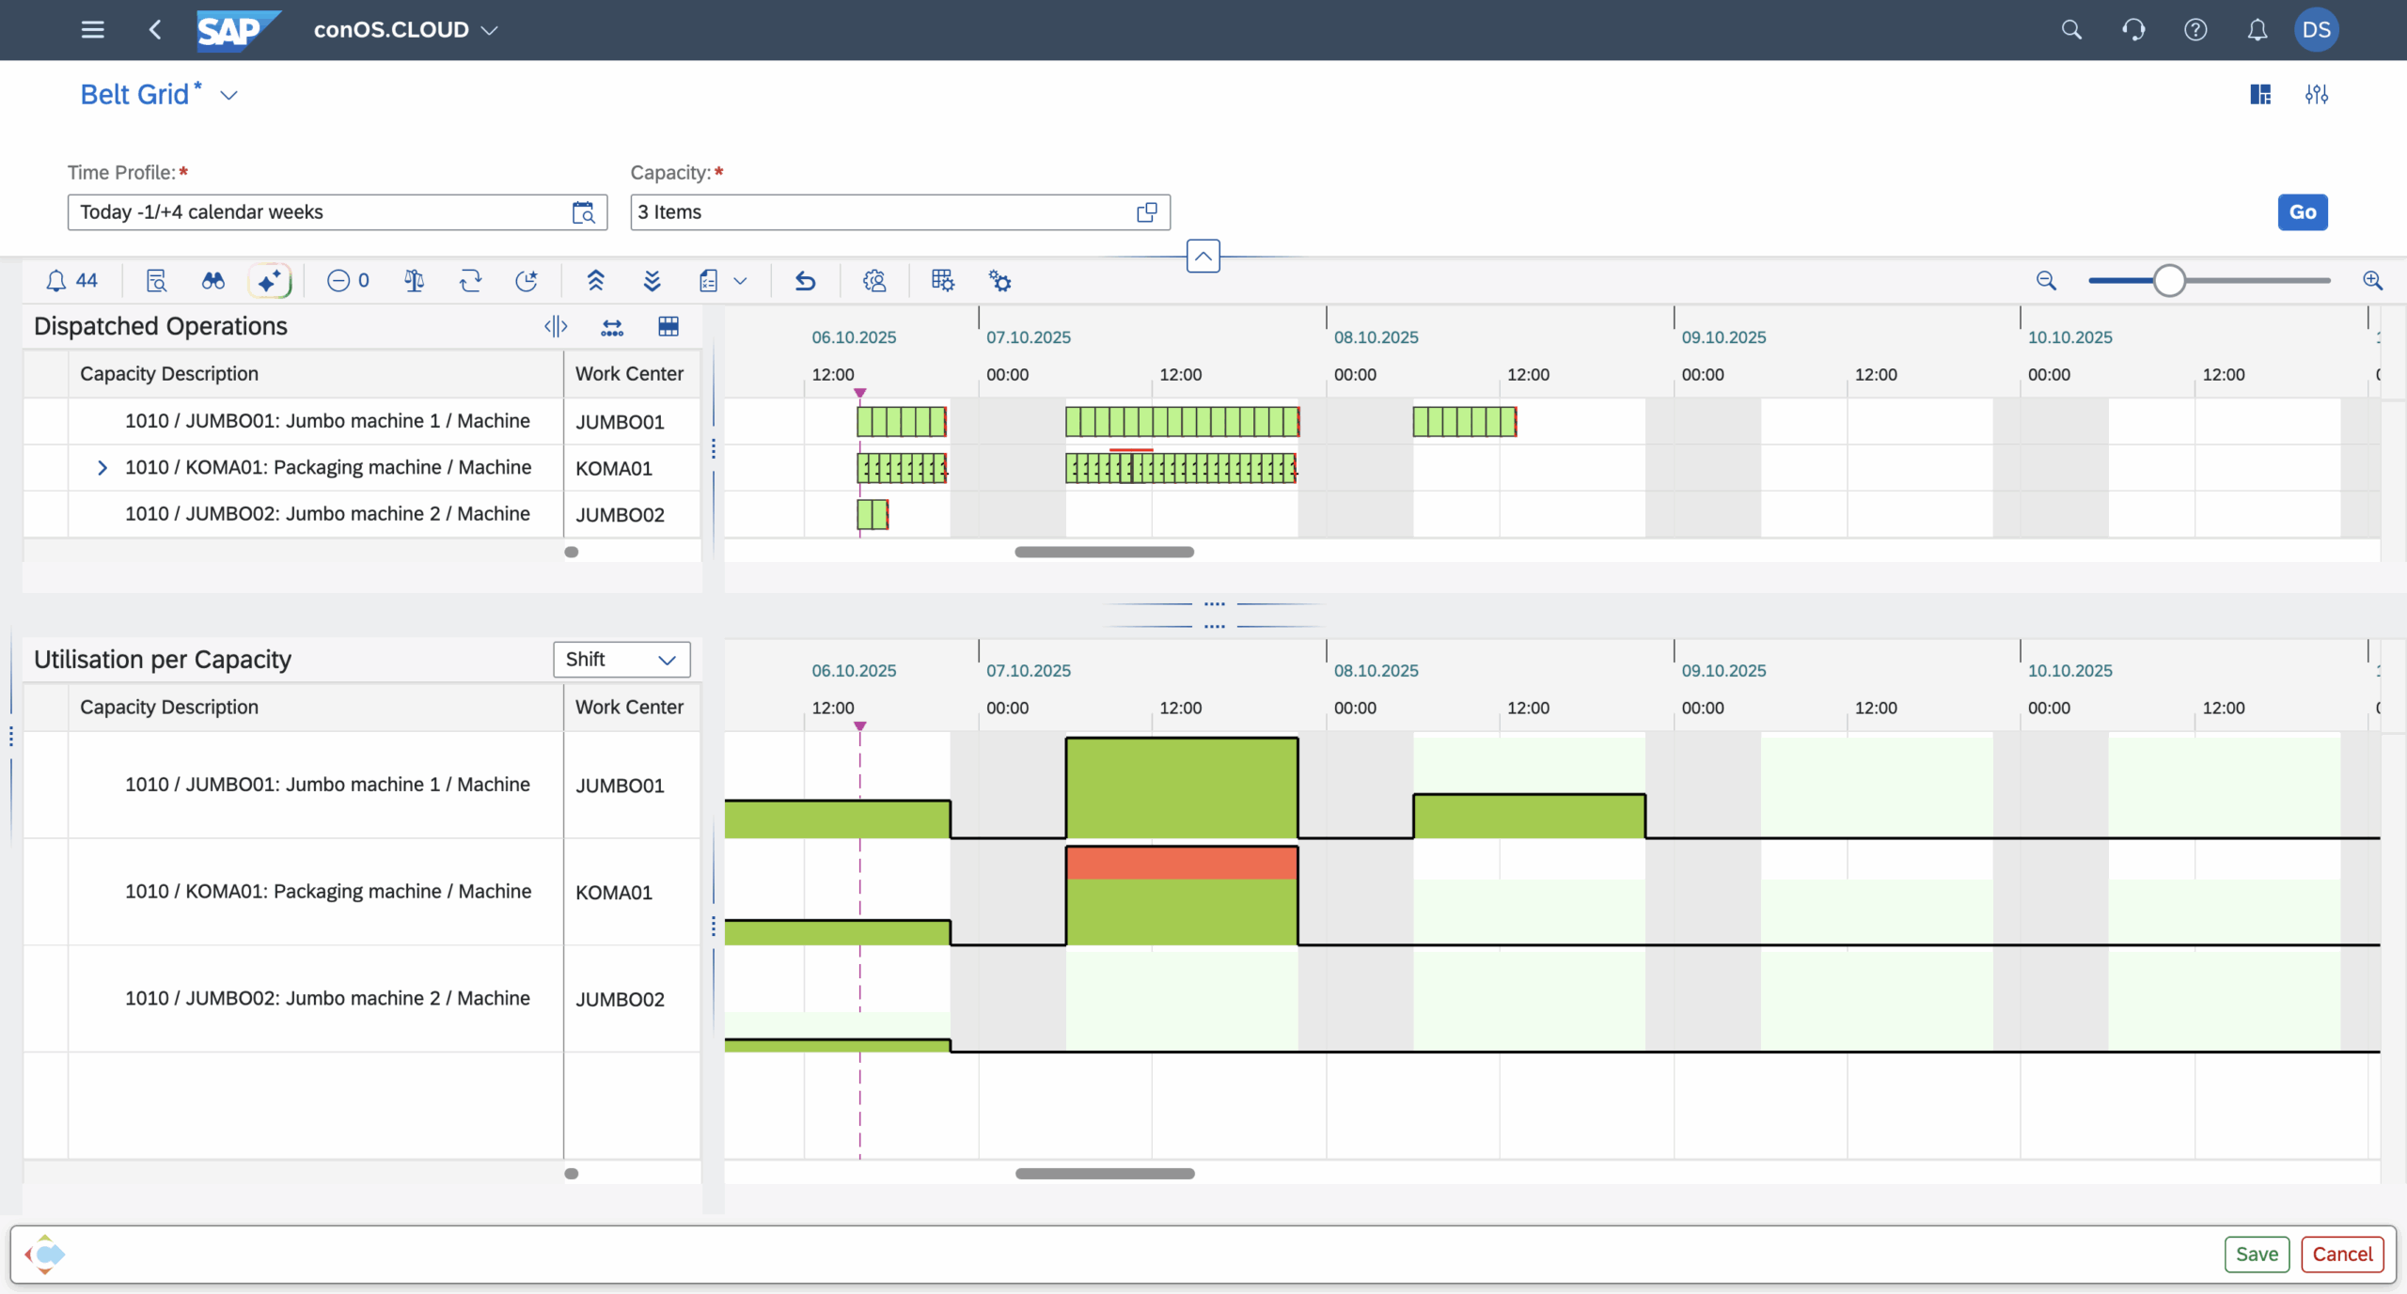Image resolution: width=2407 pixels, height=1294 pixels.
Task: Open the Shift dropdown selector
Action: coord(621,660)
